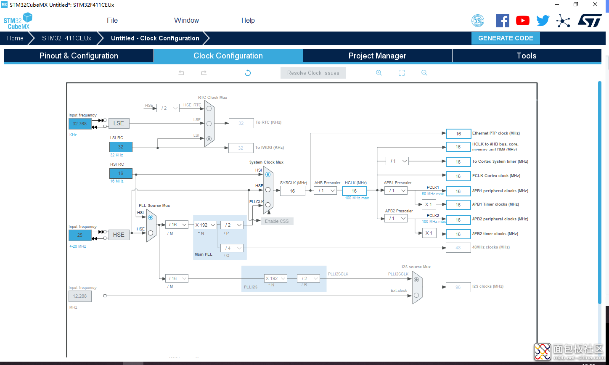Click the GENERATE CODE button
This screenshot has height=365, width=609.
[506, 38]
